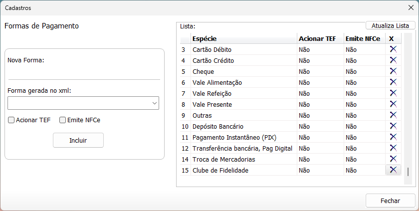The image size is (419, 211).
Task: Delete the Cheque payment entry
Action: [393, 71]
